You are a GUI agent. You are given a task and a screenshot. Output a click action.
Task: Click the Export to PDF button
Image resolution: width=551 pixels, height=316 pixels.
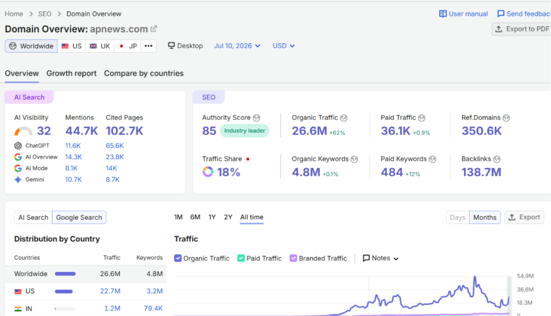pyautogui.click(x=521, y=29)
